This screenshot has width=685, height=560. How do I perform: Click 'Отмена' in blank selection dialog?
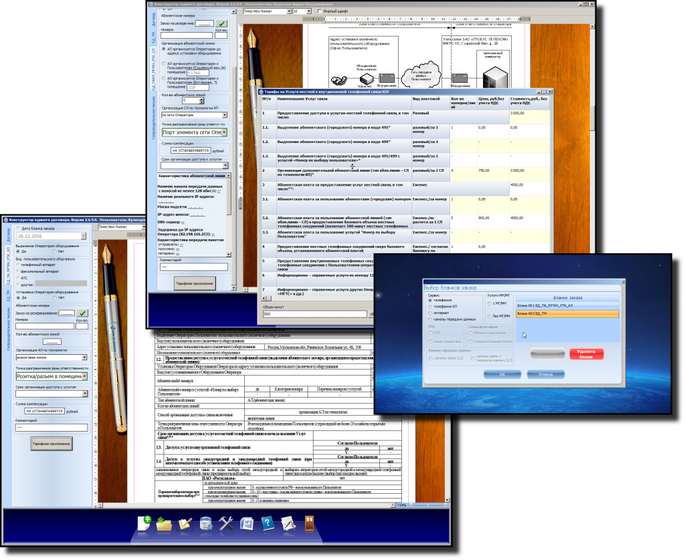[546, 374]
